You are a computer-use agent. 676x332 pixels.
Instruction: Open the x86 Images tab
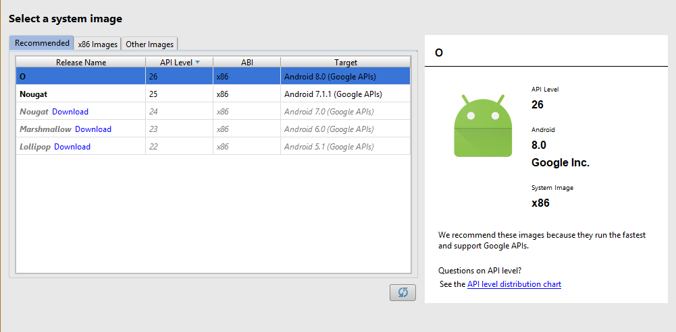98,44
